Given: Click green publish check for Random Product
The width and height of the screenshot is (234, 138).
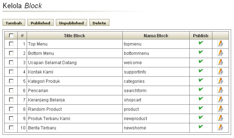Looking at the screenshot, I should point(201,108).
